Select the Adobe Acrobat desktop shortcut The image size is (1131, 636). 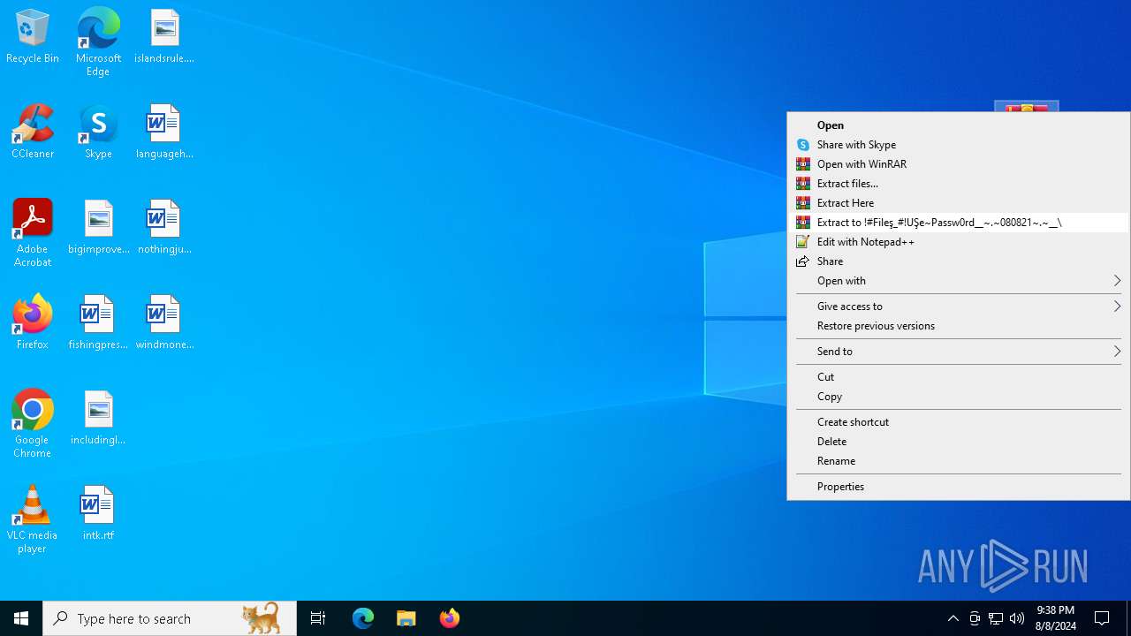click(x=33, y=233)
